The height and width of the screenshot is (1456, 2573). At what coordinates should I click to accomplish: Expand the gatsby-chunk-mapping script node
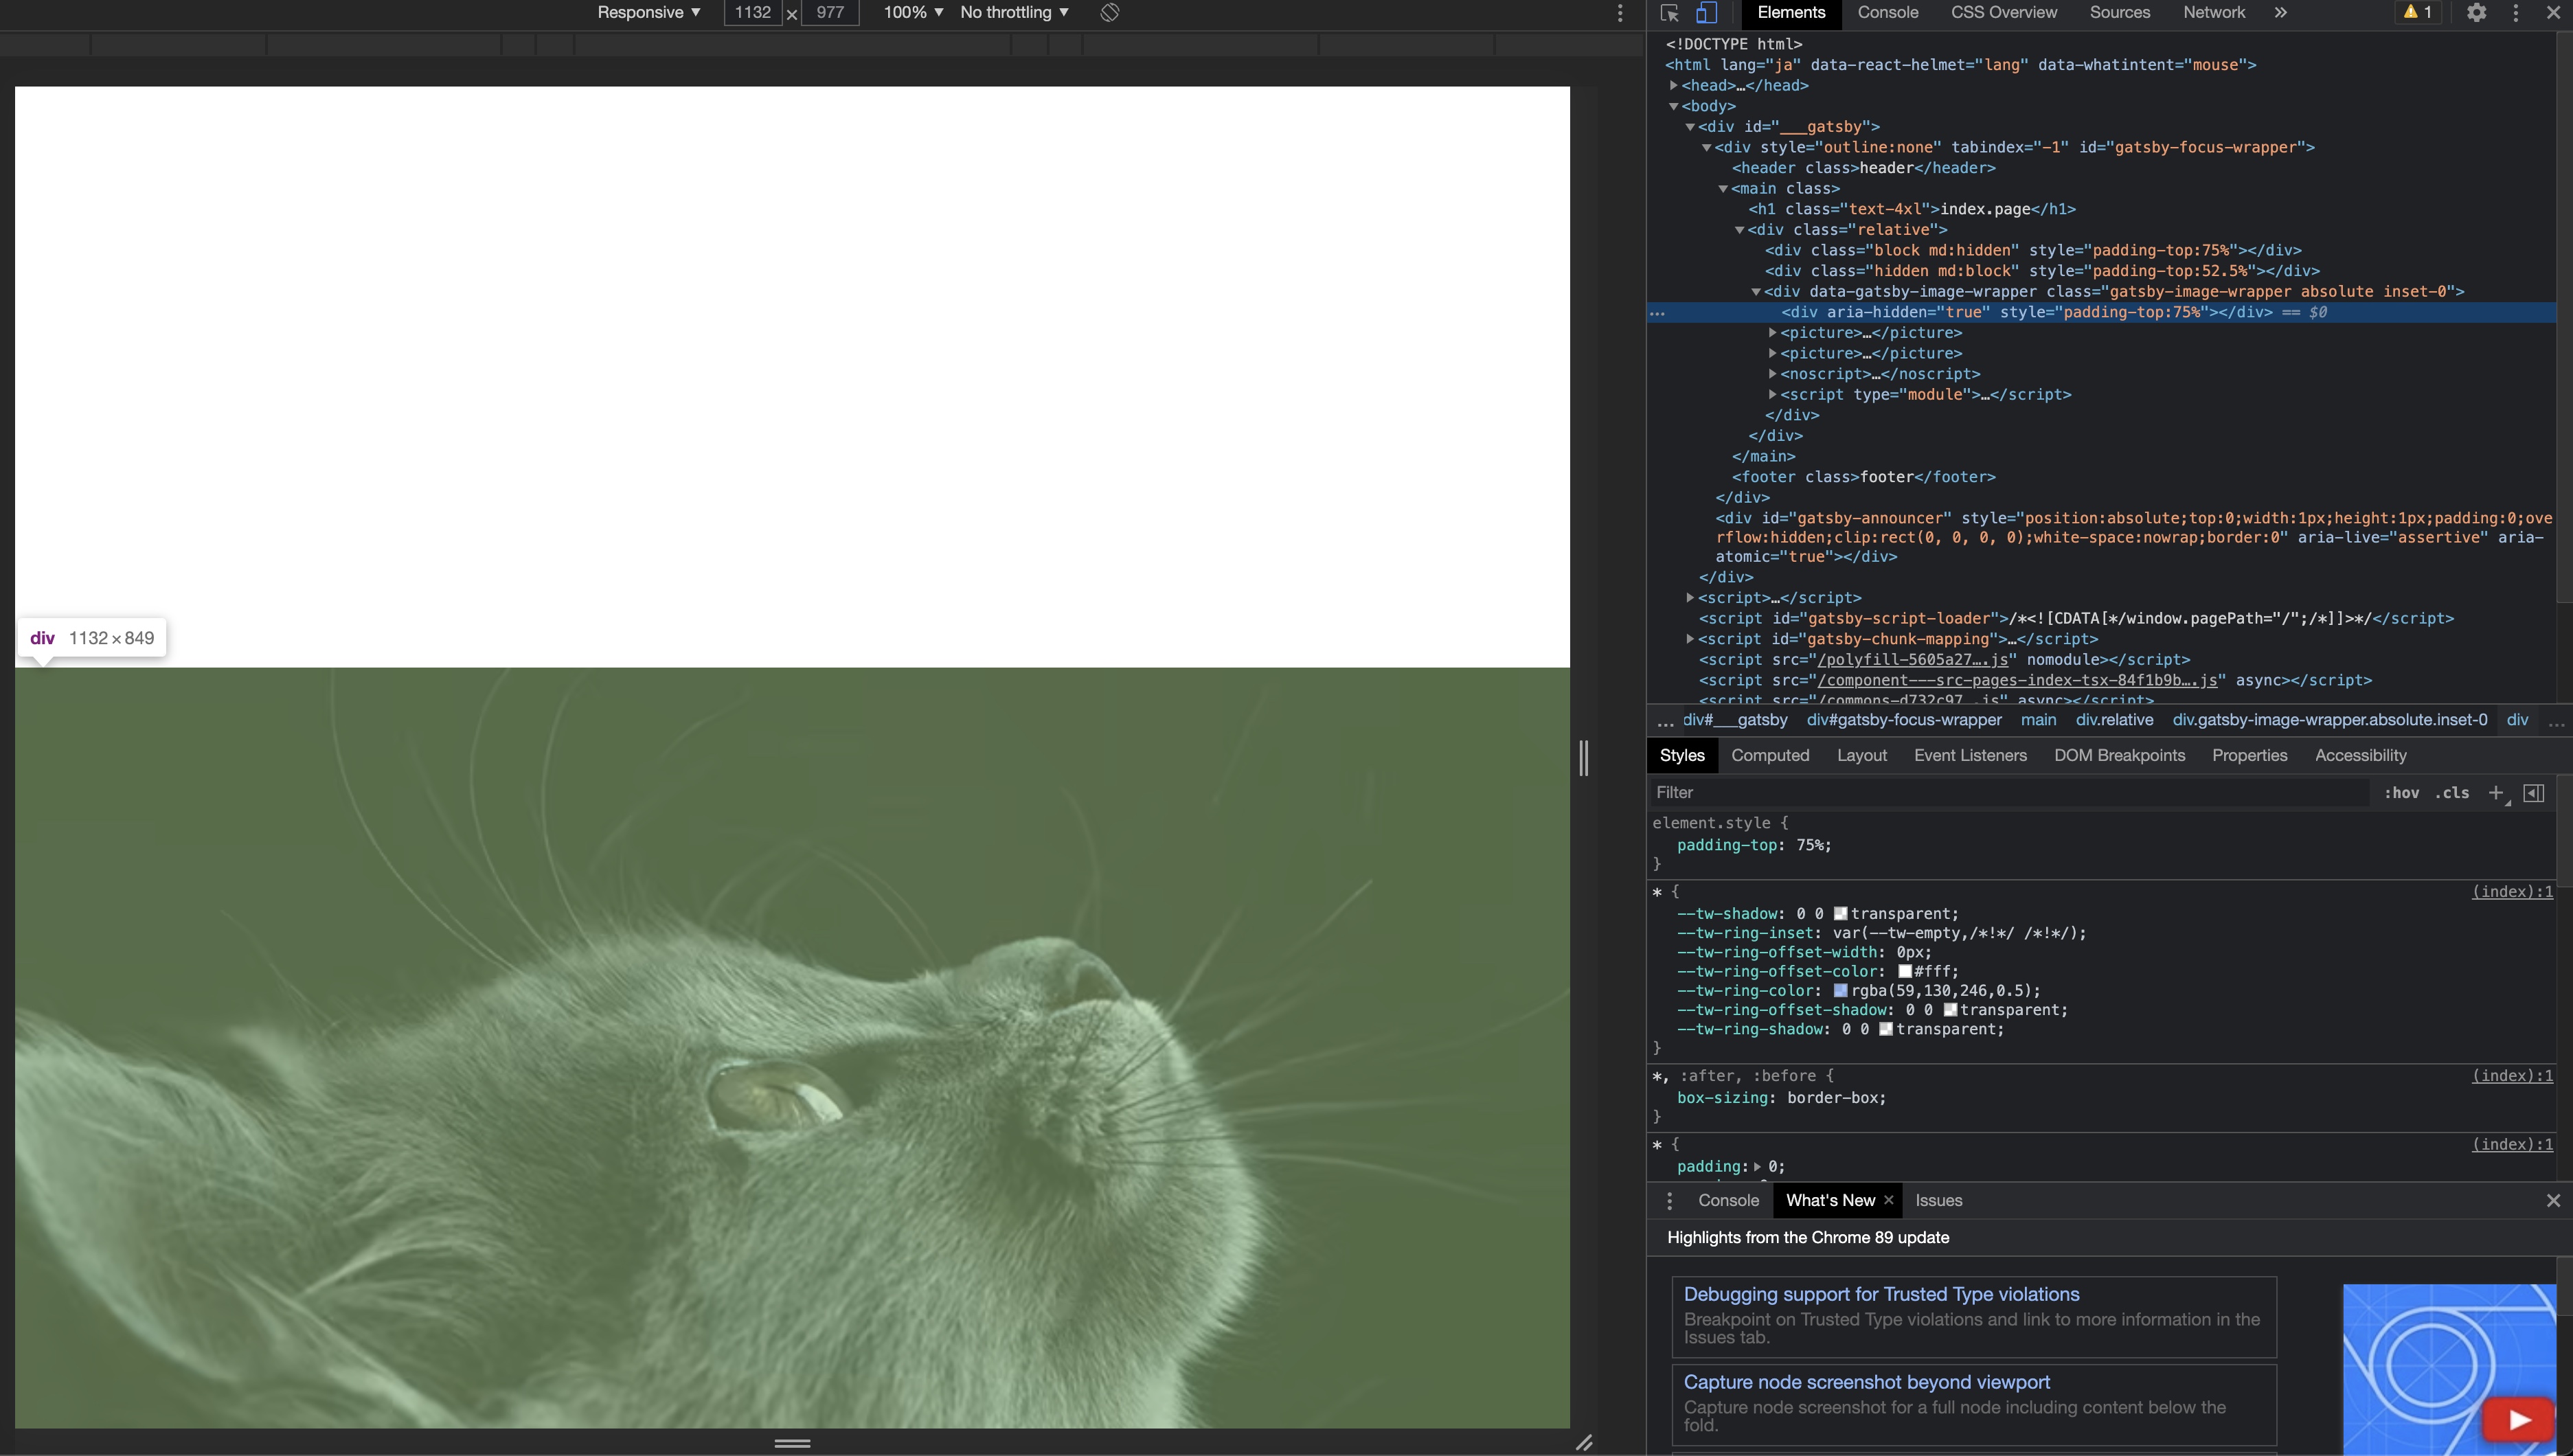(1690, 639)
